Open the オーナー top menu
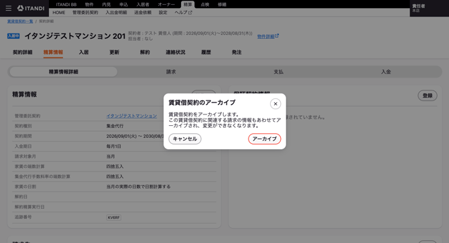Image resolution: width=449 pixels, height=243 pixels. [166, 5]
